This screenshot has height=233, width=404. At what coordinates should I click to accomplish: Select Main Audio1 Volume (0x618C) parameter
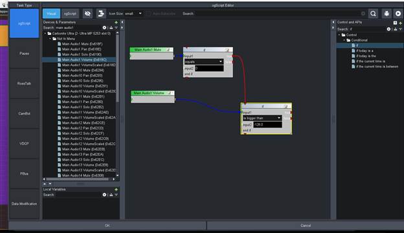[x=84, y=60]
